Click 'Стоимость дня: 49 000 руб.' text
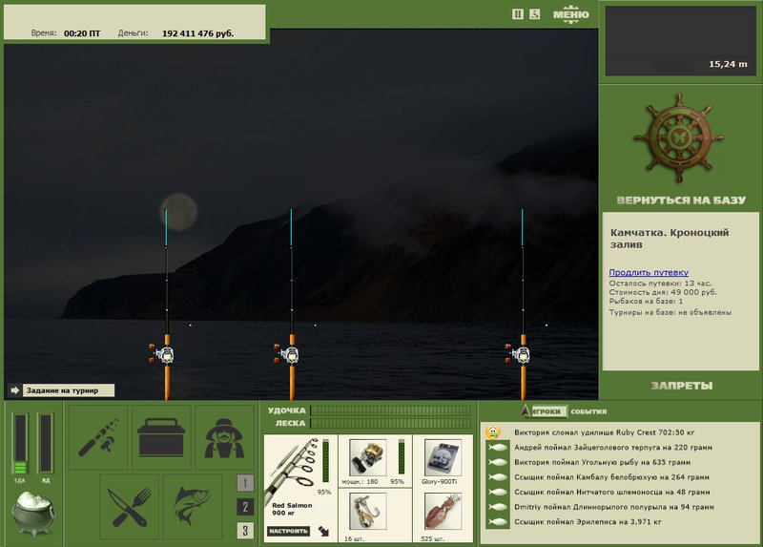This screenshot has width=763, height=547. tap(663, 292)
